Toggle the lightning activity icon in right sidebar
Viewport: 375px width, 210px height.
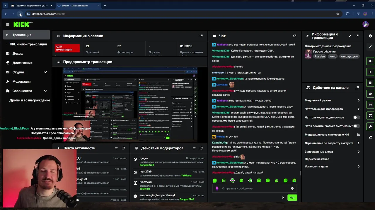tap(370, 72)
